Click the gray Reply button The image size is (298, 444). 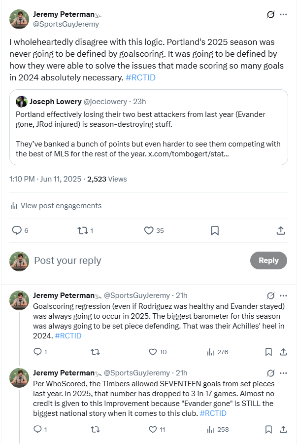pyautogui.click(x=268, y=260)
